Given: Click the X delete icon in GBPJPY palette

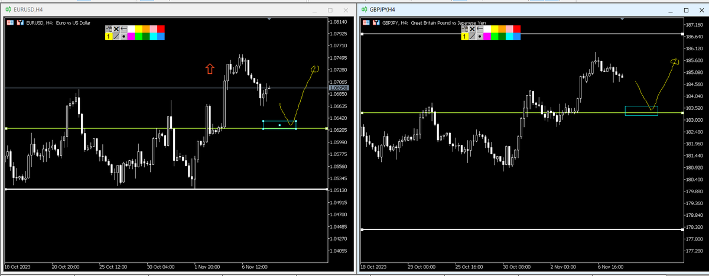Looking at the screenshot, I should pos(472,29).
